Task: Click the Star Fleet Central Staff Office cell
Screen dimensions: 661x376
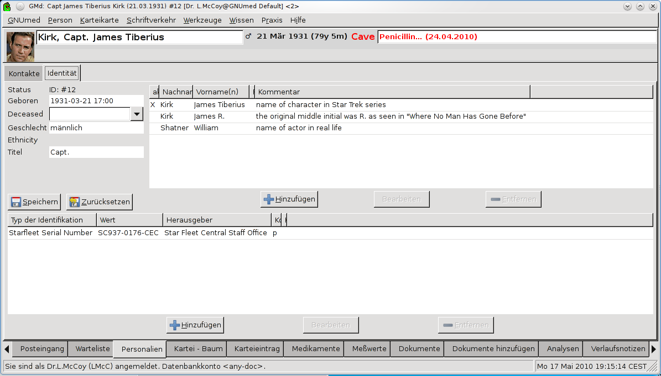Action: [216, 233]
